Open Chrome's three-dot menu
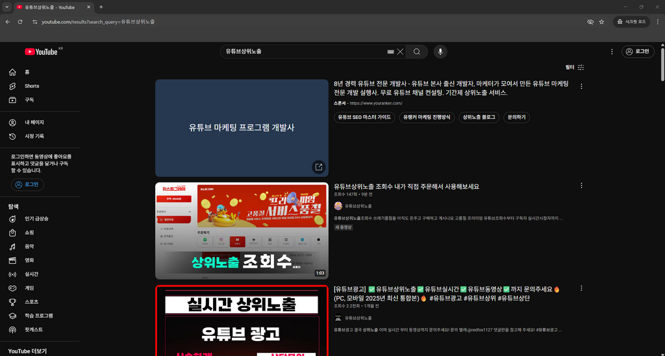 659,21
